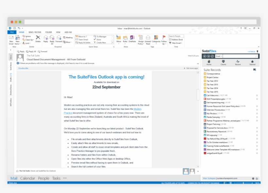The height and width of the screenshot is (193, 268).
Task: Open the Categorize color menu
Action: (x=156, y=40)
